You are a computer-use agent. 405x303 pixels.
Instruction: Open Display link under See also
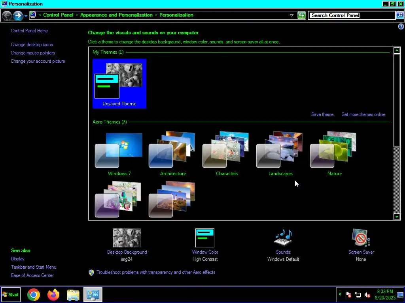[x=17, y=259]
